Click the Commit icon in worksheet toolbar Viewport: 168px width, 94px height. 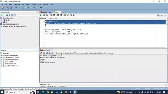[x=58, y=15]
